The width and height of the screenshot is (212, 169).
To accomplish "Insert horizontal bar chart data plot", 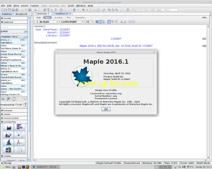I will pyautogui.click(x=19, y=127).
